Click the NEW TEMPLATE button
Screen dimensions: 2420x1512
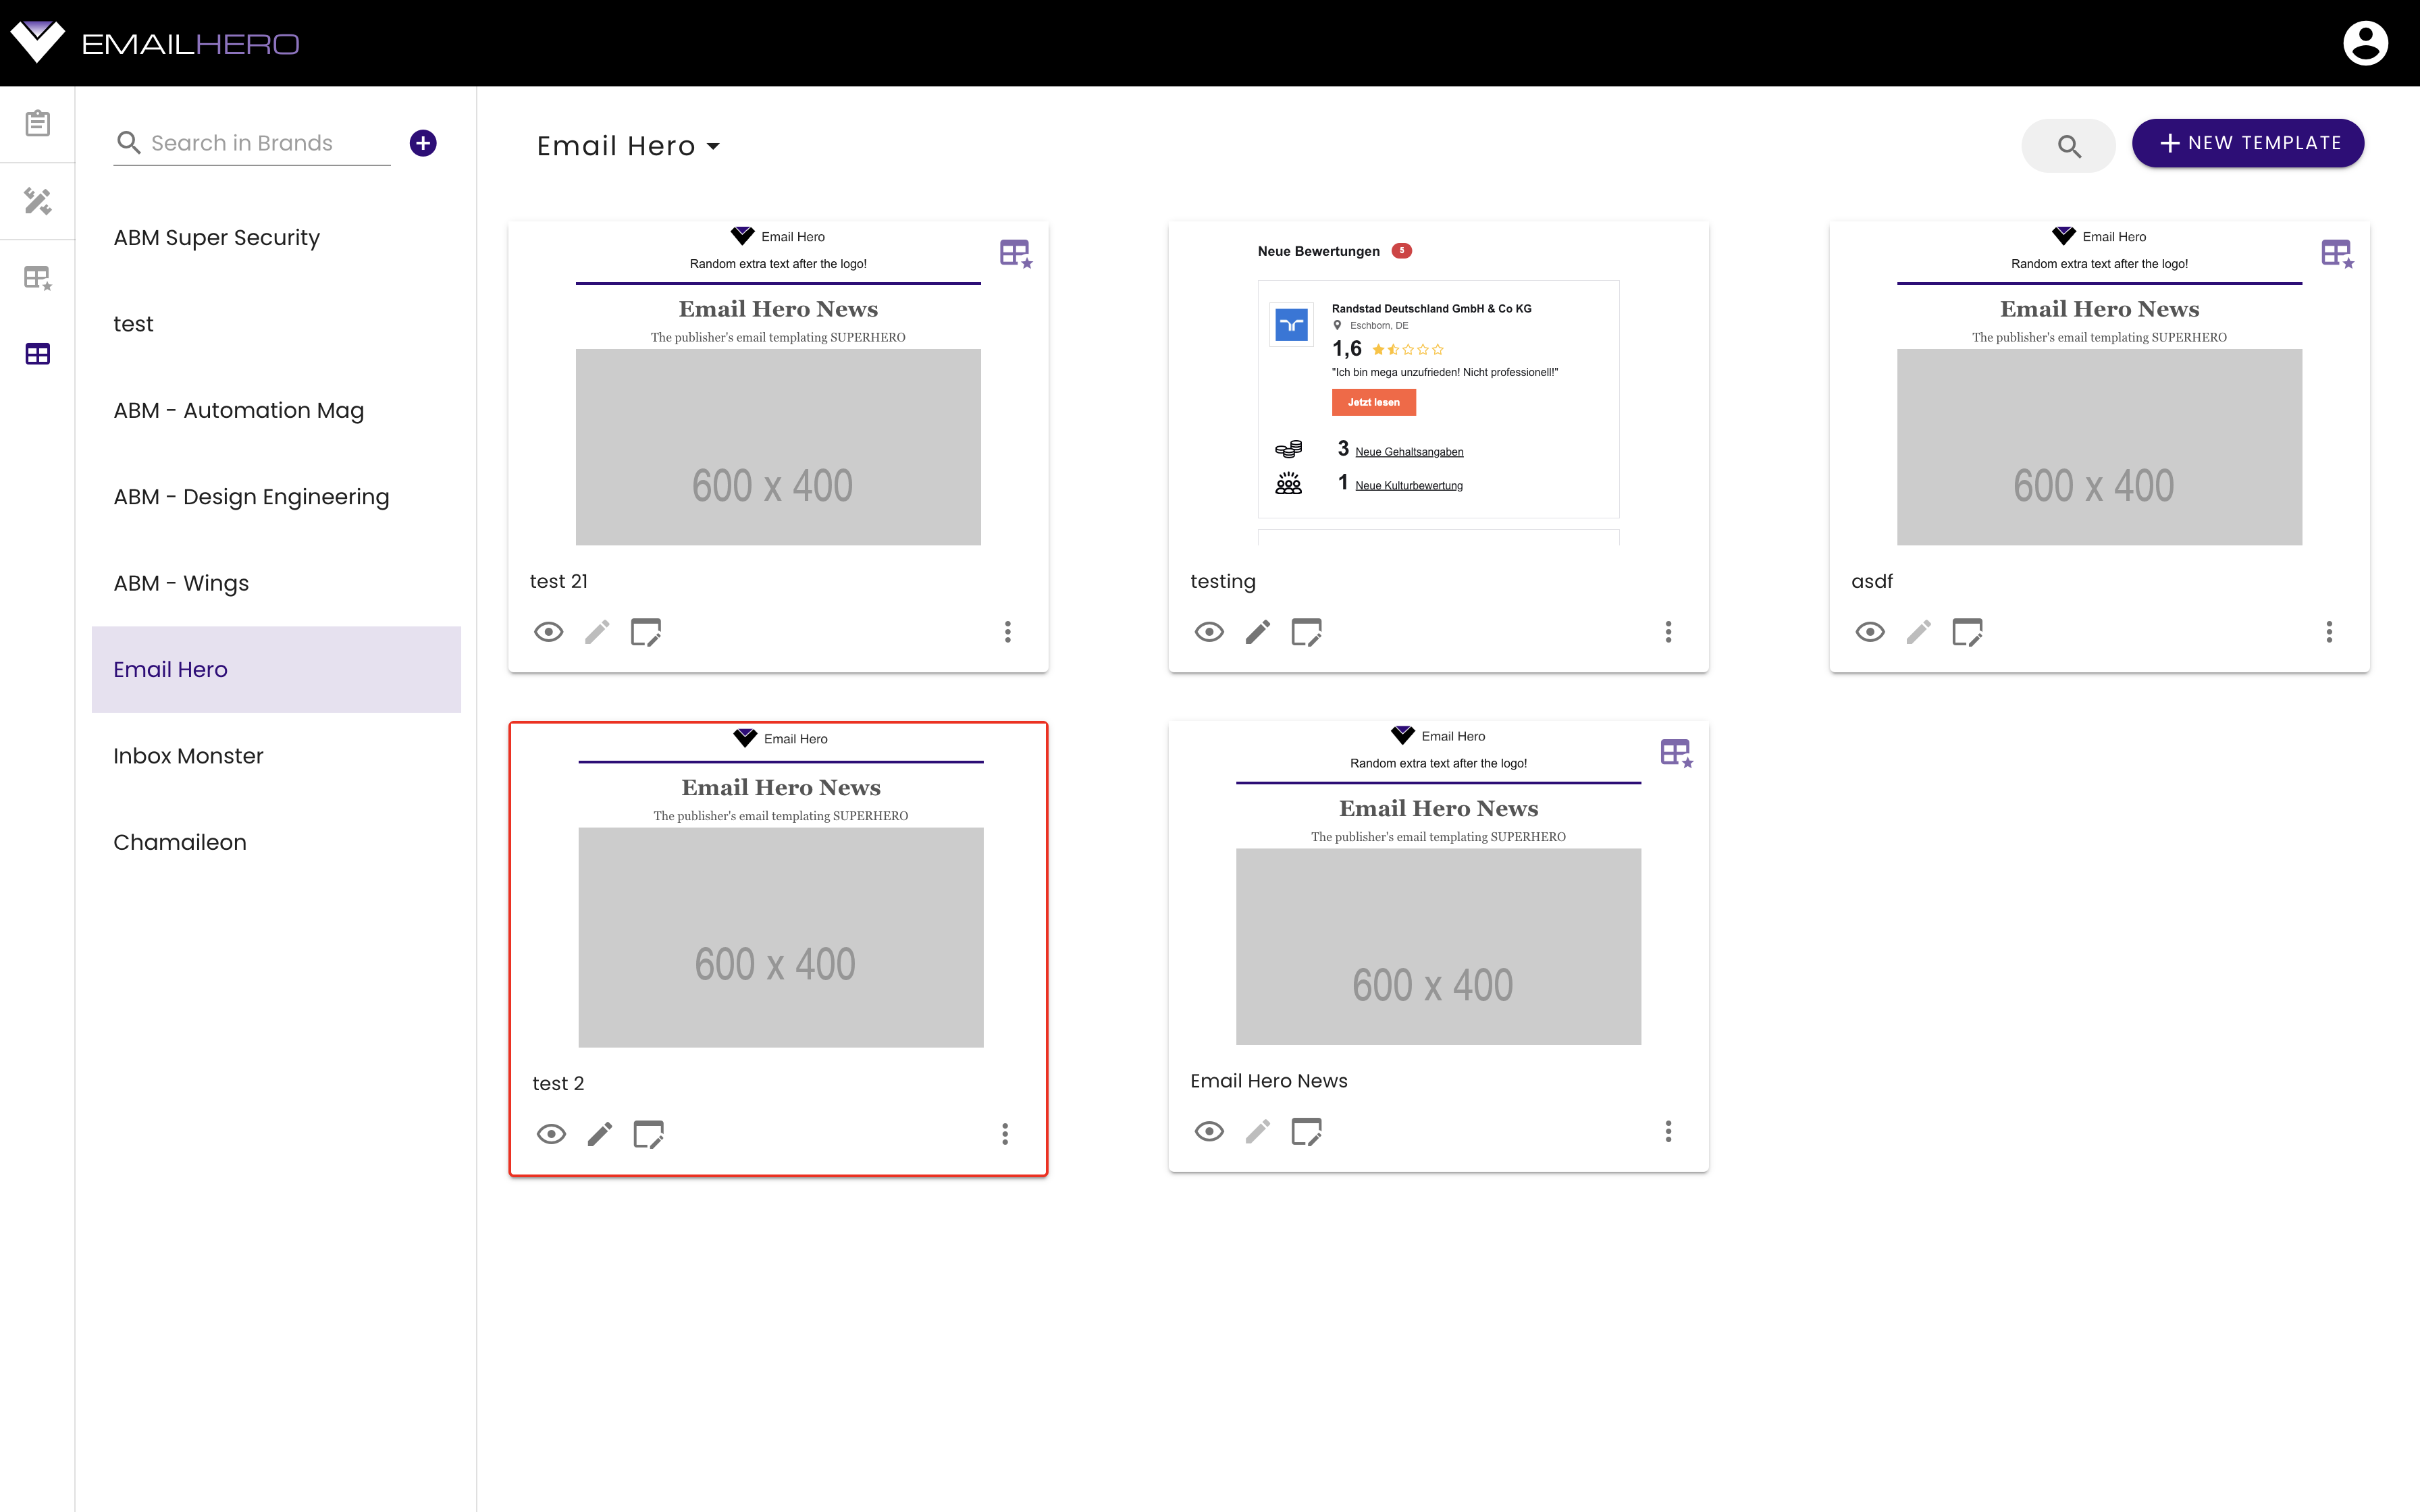(x=2248, y=143)
